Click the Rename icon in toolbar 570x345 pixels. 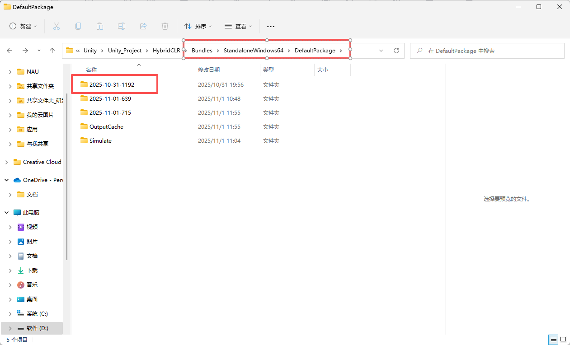click(x=122, y=26)
